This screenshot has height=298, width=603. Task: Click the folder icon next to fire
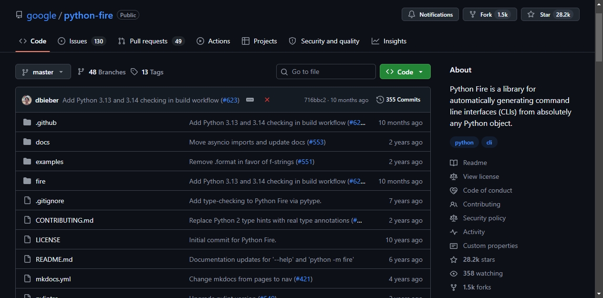coord(27,181)
